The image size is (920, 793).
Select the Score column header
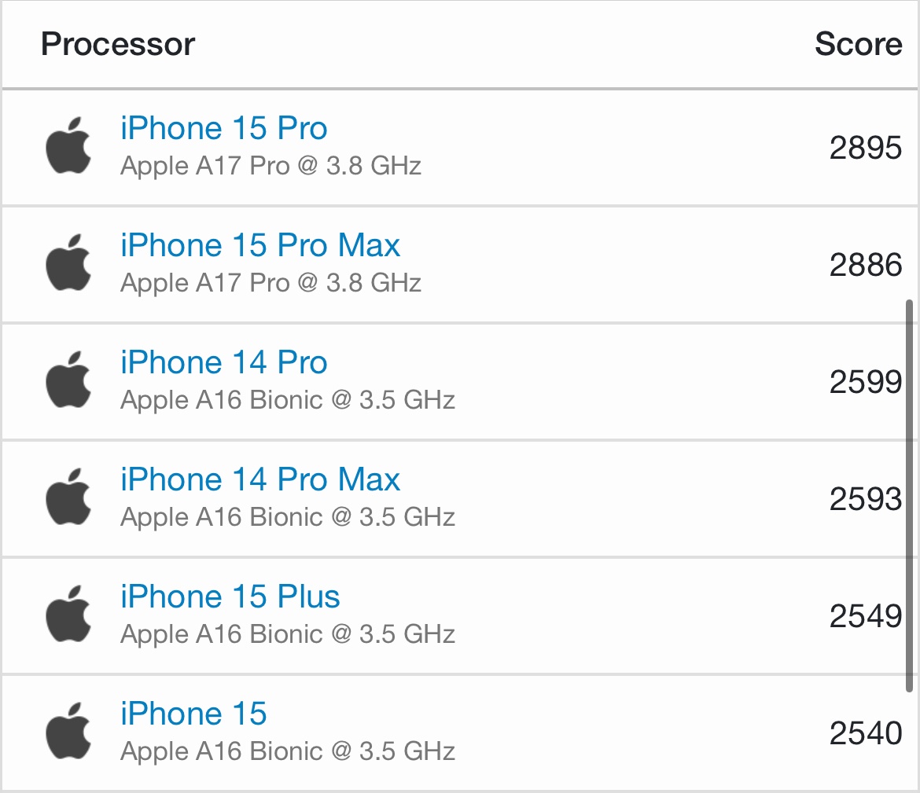tap(858, 44)
